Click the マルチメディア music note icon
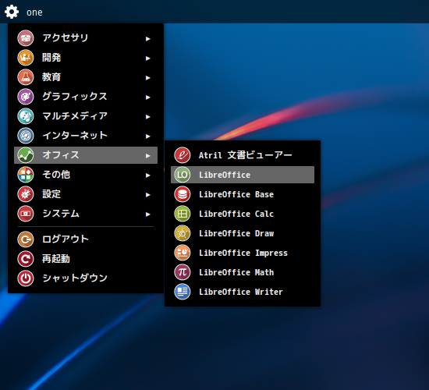The image size is (429, 390). 26,116
